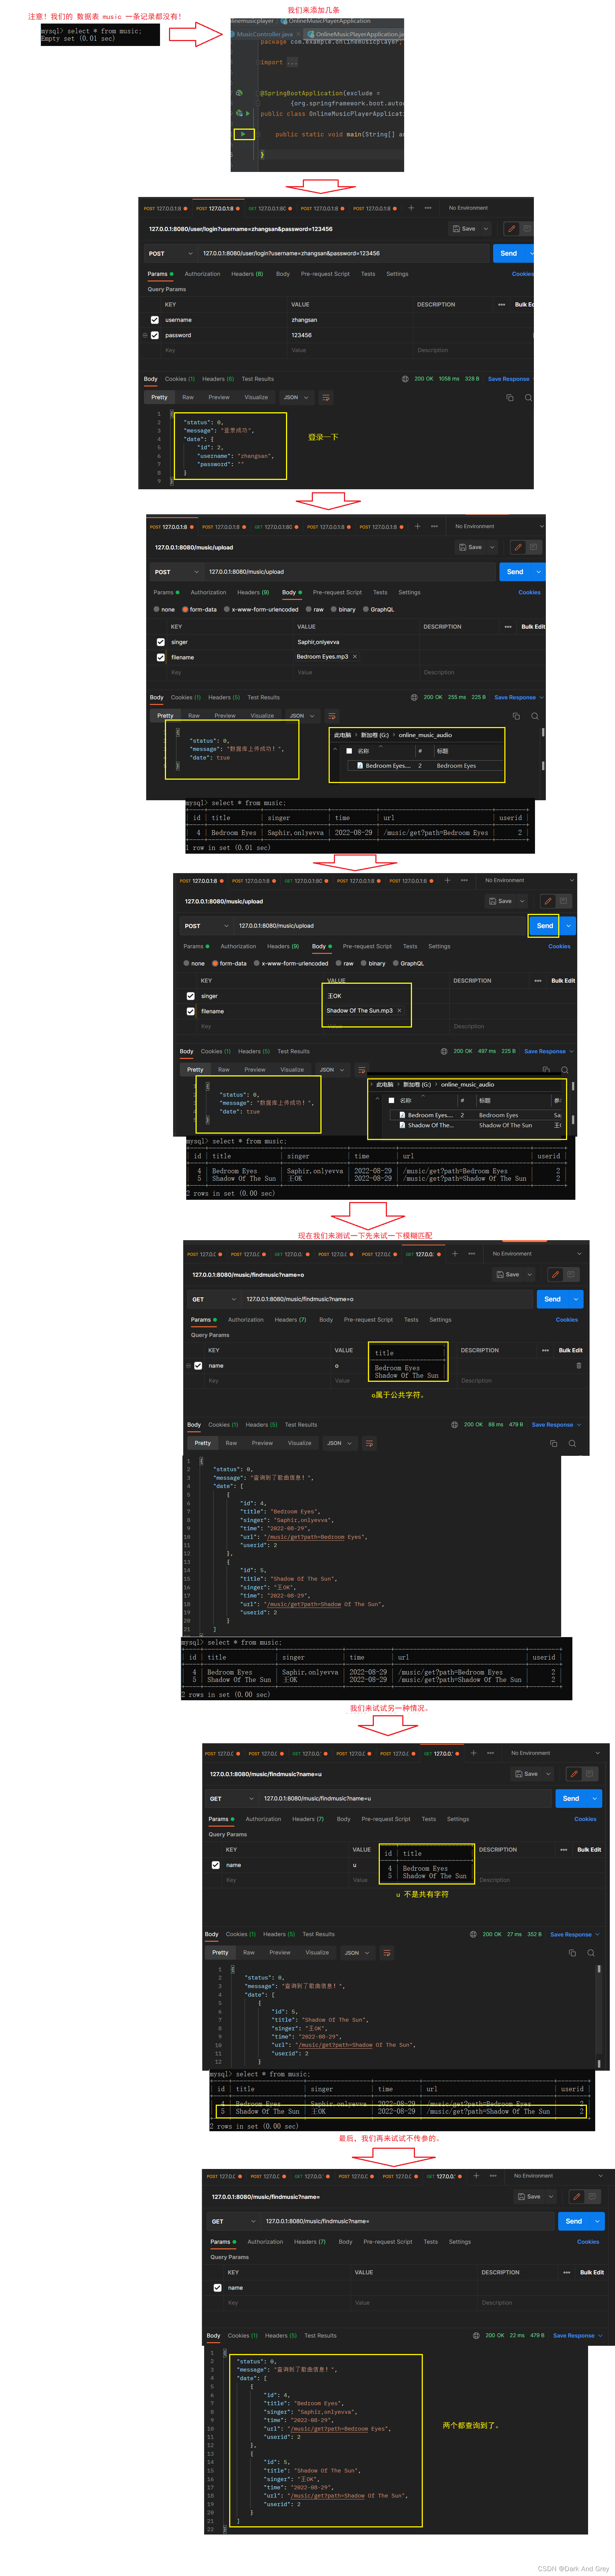The height and width of the screenshot is (2576, 615).
Task: Open the Save dropdown arrow in login window
Action: 486,229
